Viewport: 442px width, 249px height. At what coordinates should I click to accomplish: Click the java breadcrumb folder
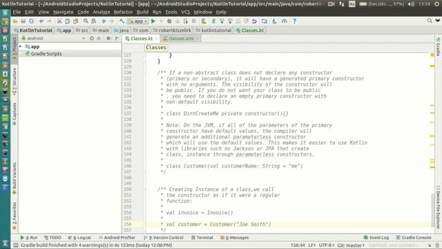coord(122,30)
